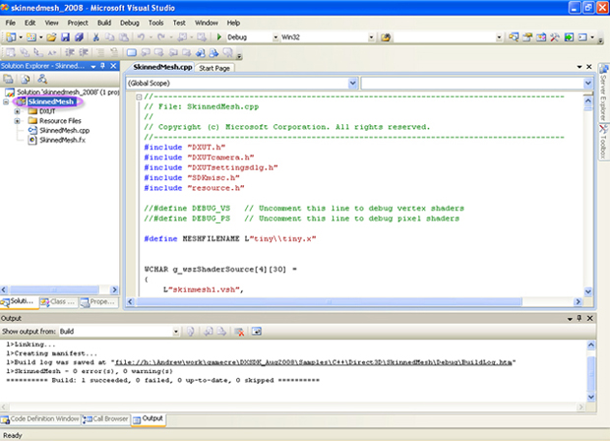The height and width of the screenshot is (441, 610).
Task: Switch to the Property Manager tab
Action: [98, 301]
